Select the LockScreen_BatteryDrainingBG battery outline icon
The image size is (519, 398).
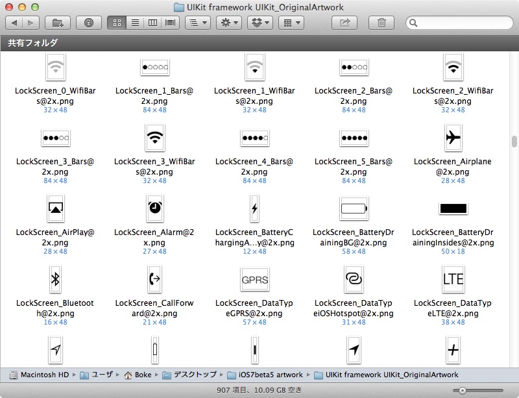(354, 208)
